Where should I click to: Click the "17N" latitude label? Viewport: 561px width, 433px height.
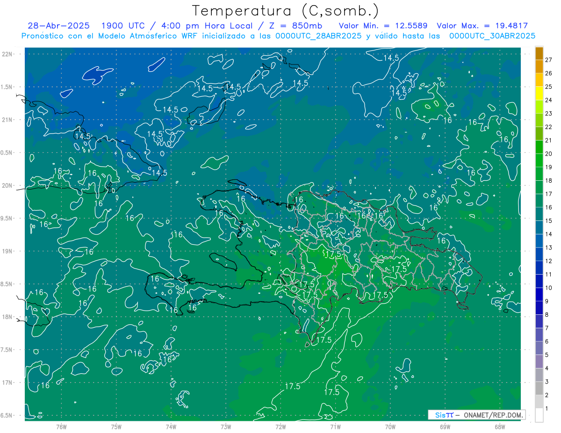click(7, 383)
